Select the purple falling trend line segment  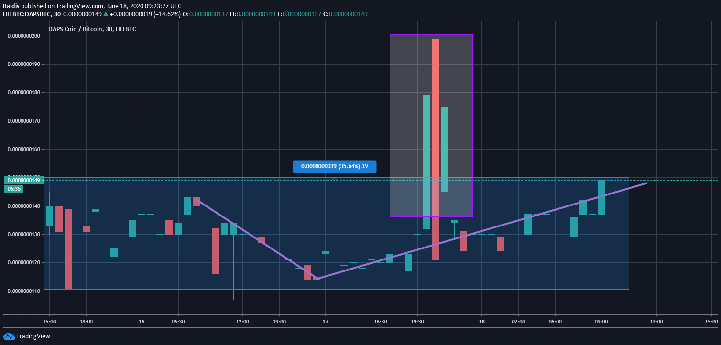pyautogui.click(x=258, y=239)
